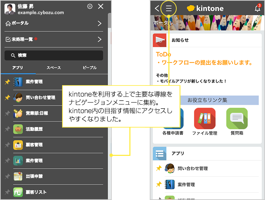Screen dimensions: 265x200
Task: Switch to the スペース tab
Action: pos(53,68)
